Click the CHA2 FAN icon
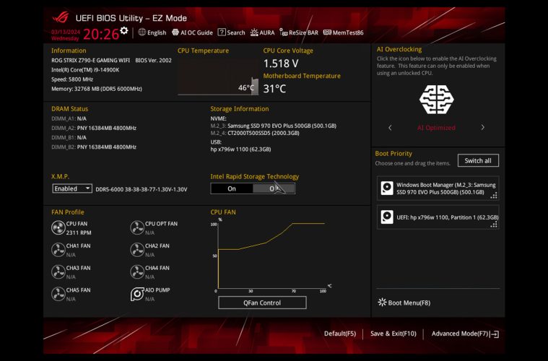 [x=137, y=250]
